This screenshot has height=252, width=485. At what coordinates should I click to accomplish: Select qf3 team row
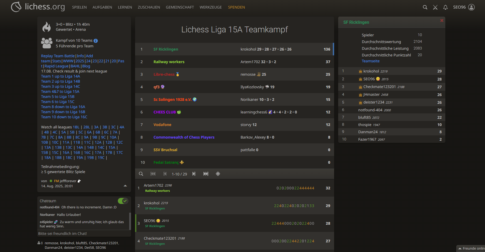pos(234,87)
